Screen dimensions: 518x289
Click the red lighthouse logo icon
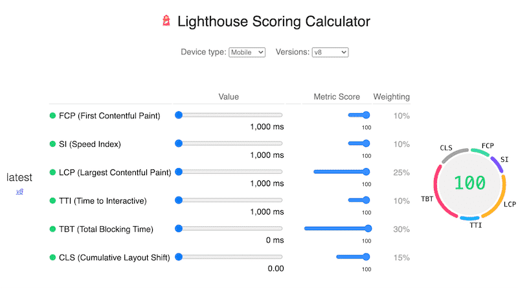click(x=167, y=21)
